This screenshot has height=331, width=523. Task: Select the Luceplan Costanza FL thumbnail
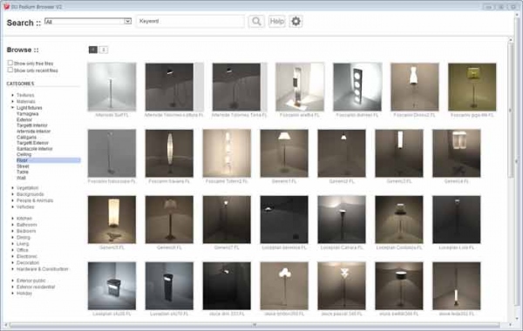click(x=399, y=220)
